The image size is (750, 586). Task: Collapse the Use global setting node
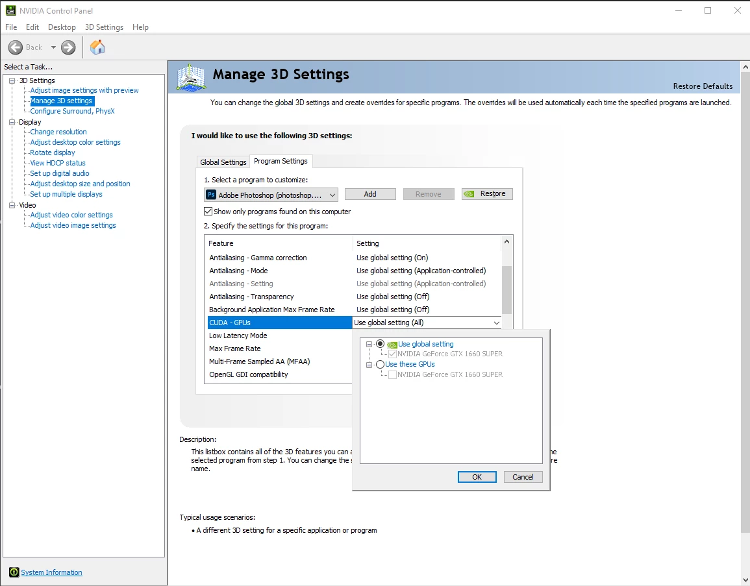tap(369, 344)
